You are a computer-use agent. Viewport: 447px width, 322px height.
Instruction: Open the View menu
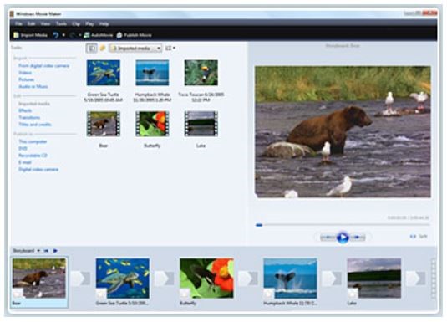pyautogui.click(x=45, y=23)
